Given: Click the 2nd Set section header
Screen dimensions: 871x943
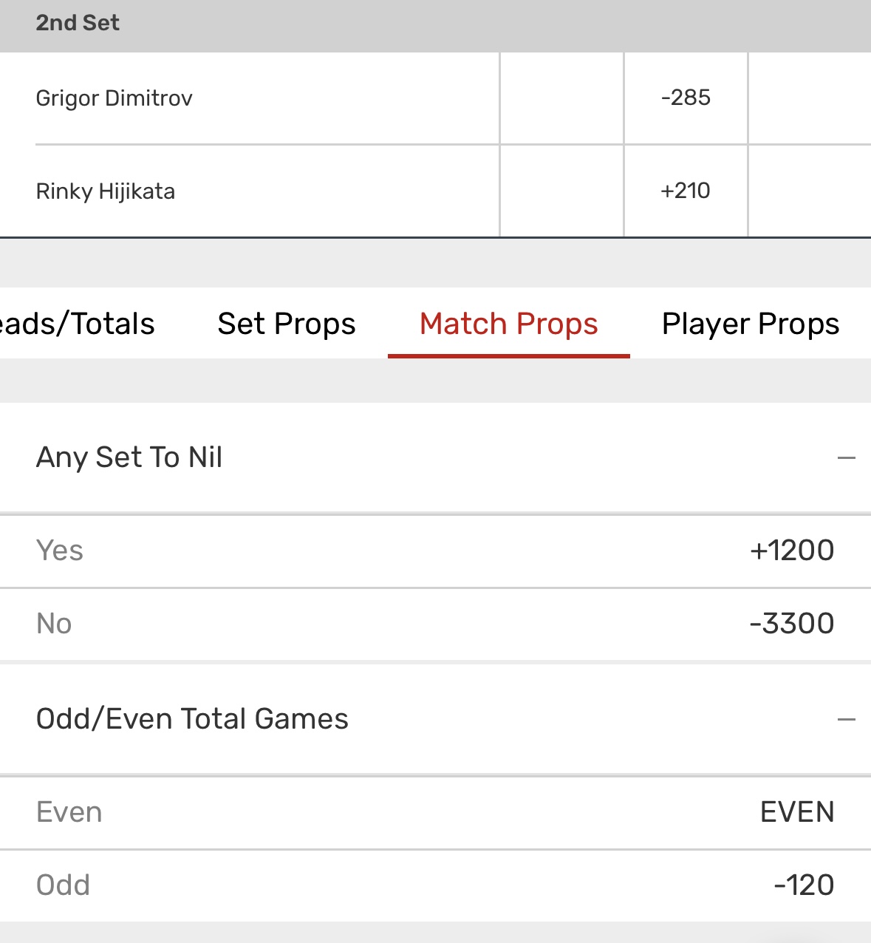Looking at the screenshot, I should click(78, 23).
